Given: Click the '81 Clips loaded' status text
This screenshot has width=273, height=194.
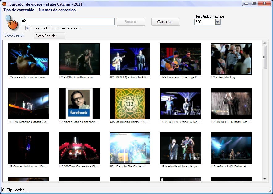Looking at the screenshot, I should tap(15, 190).
